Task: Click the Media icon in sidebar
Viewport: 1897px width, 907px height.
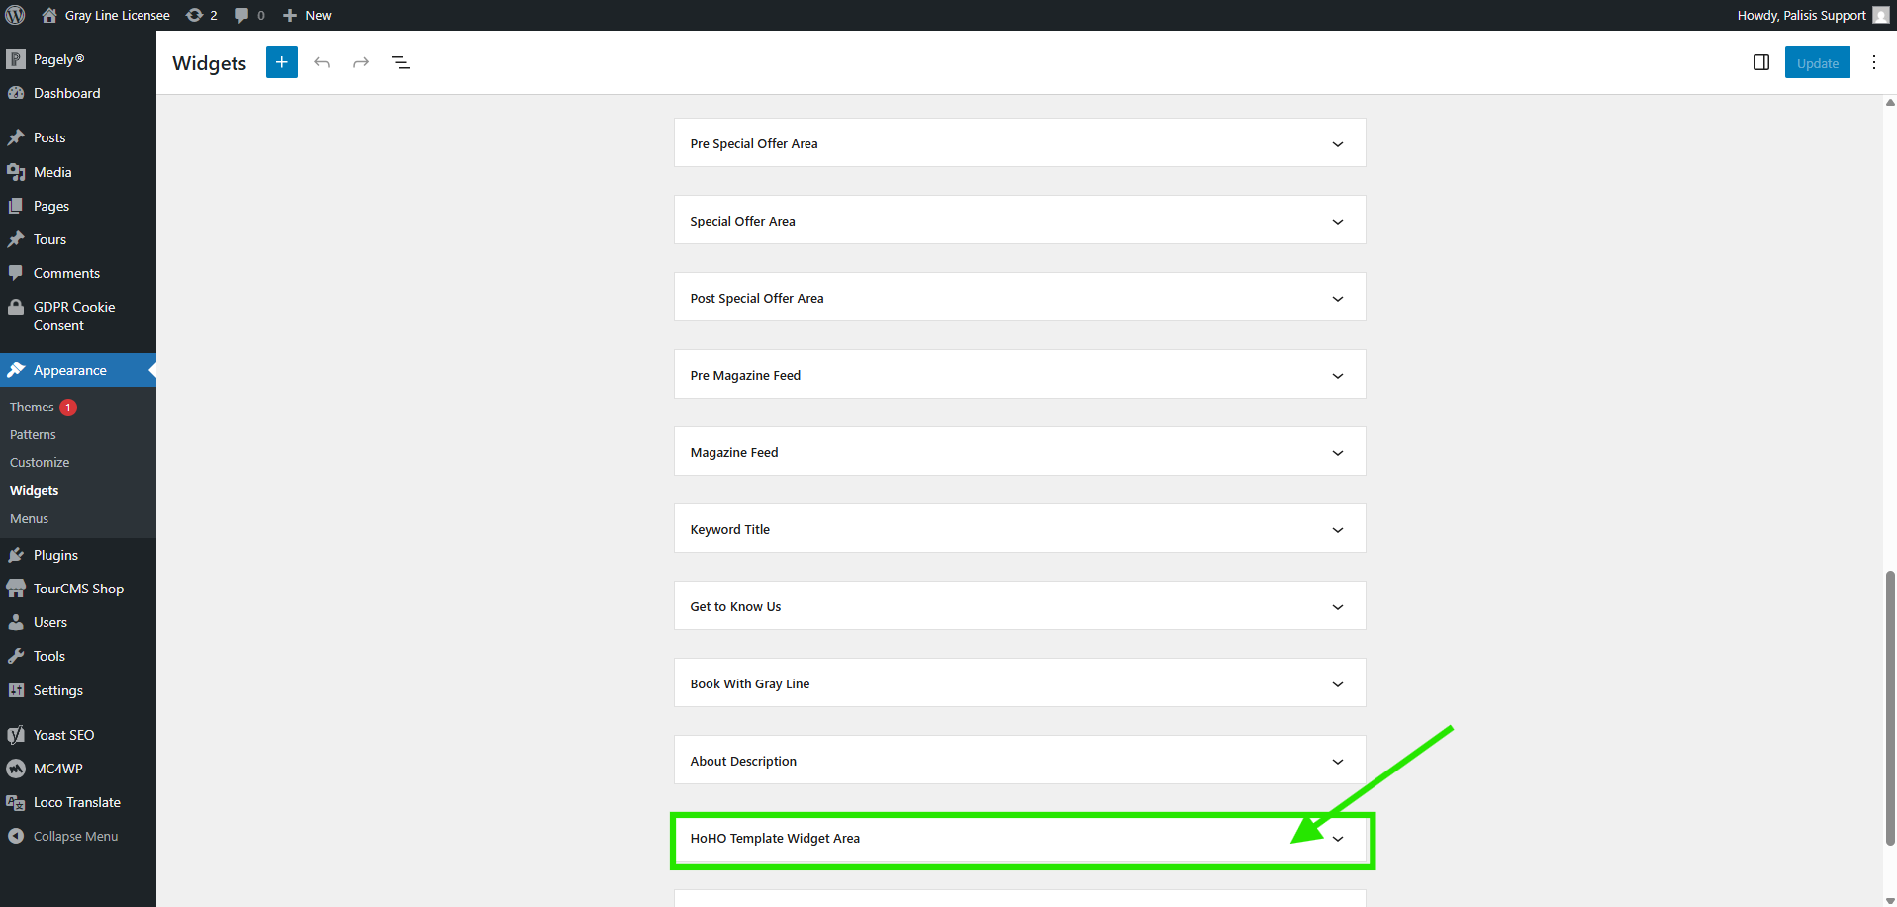Action: click(x=16, y=172)
